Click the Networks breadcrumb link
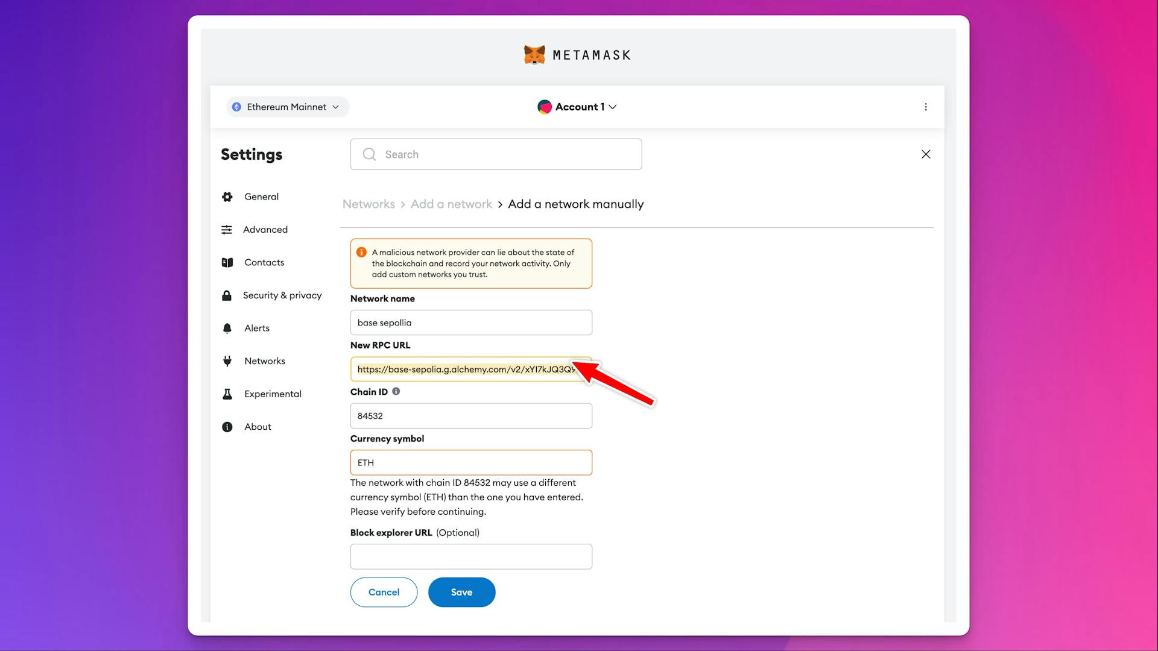 coord(369,204)
